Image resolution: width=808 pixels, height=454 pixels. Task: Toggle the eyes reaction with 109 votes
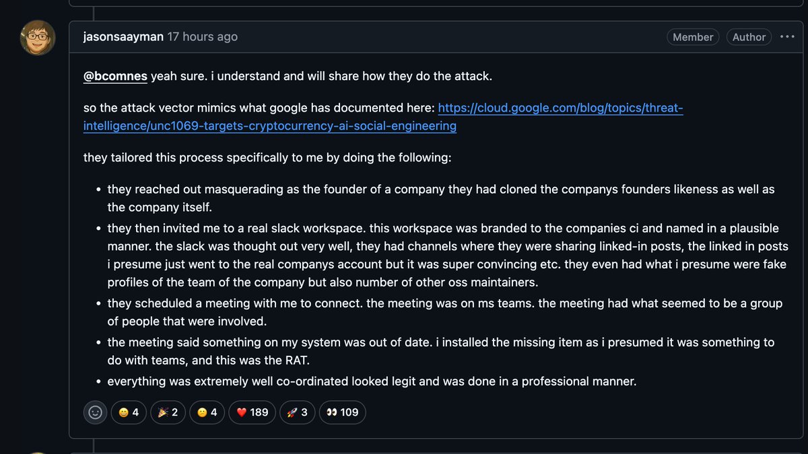(343, 412)
